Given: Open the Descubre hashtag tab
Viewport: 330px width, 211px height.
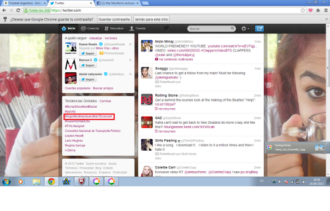Looking at the screenshot, I should [114, 29].
